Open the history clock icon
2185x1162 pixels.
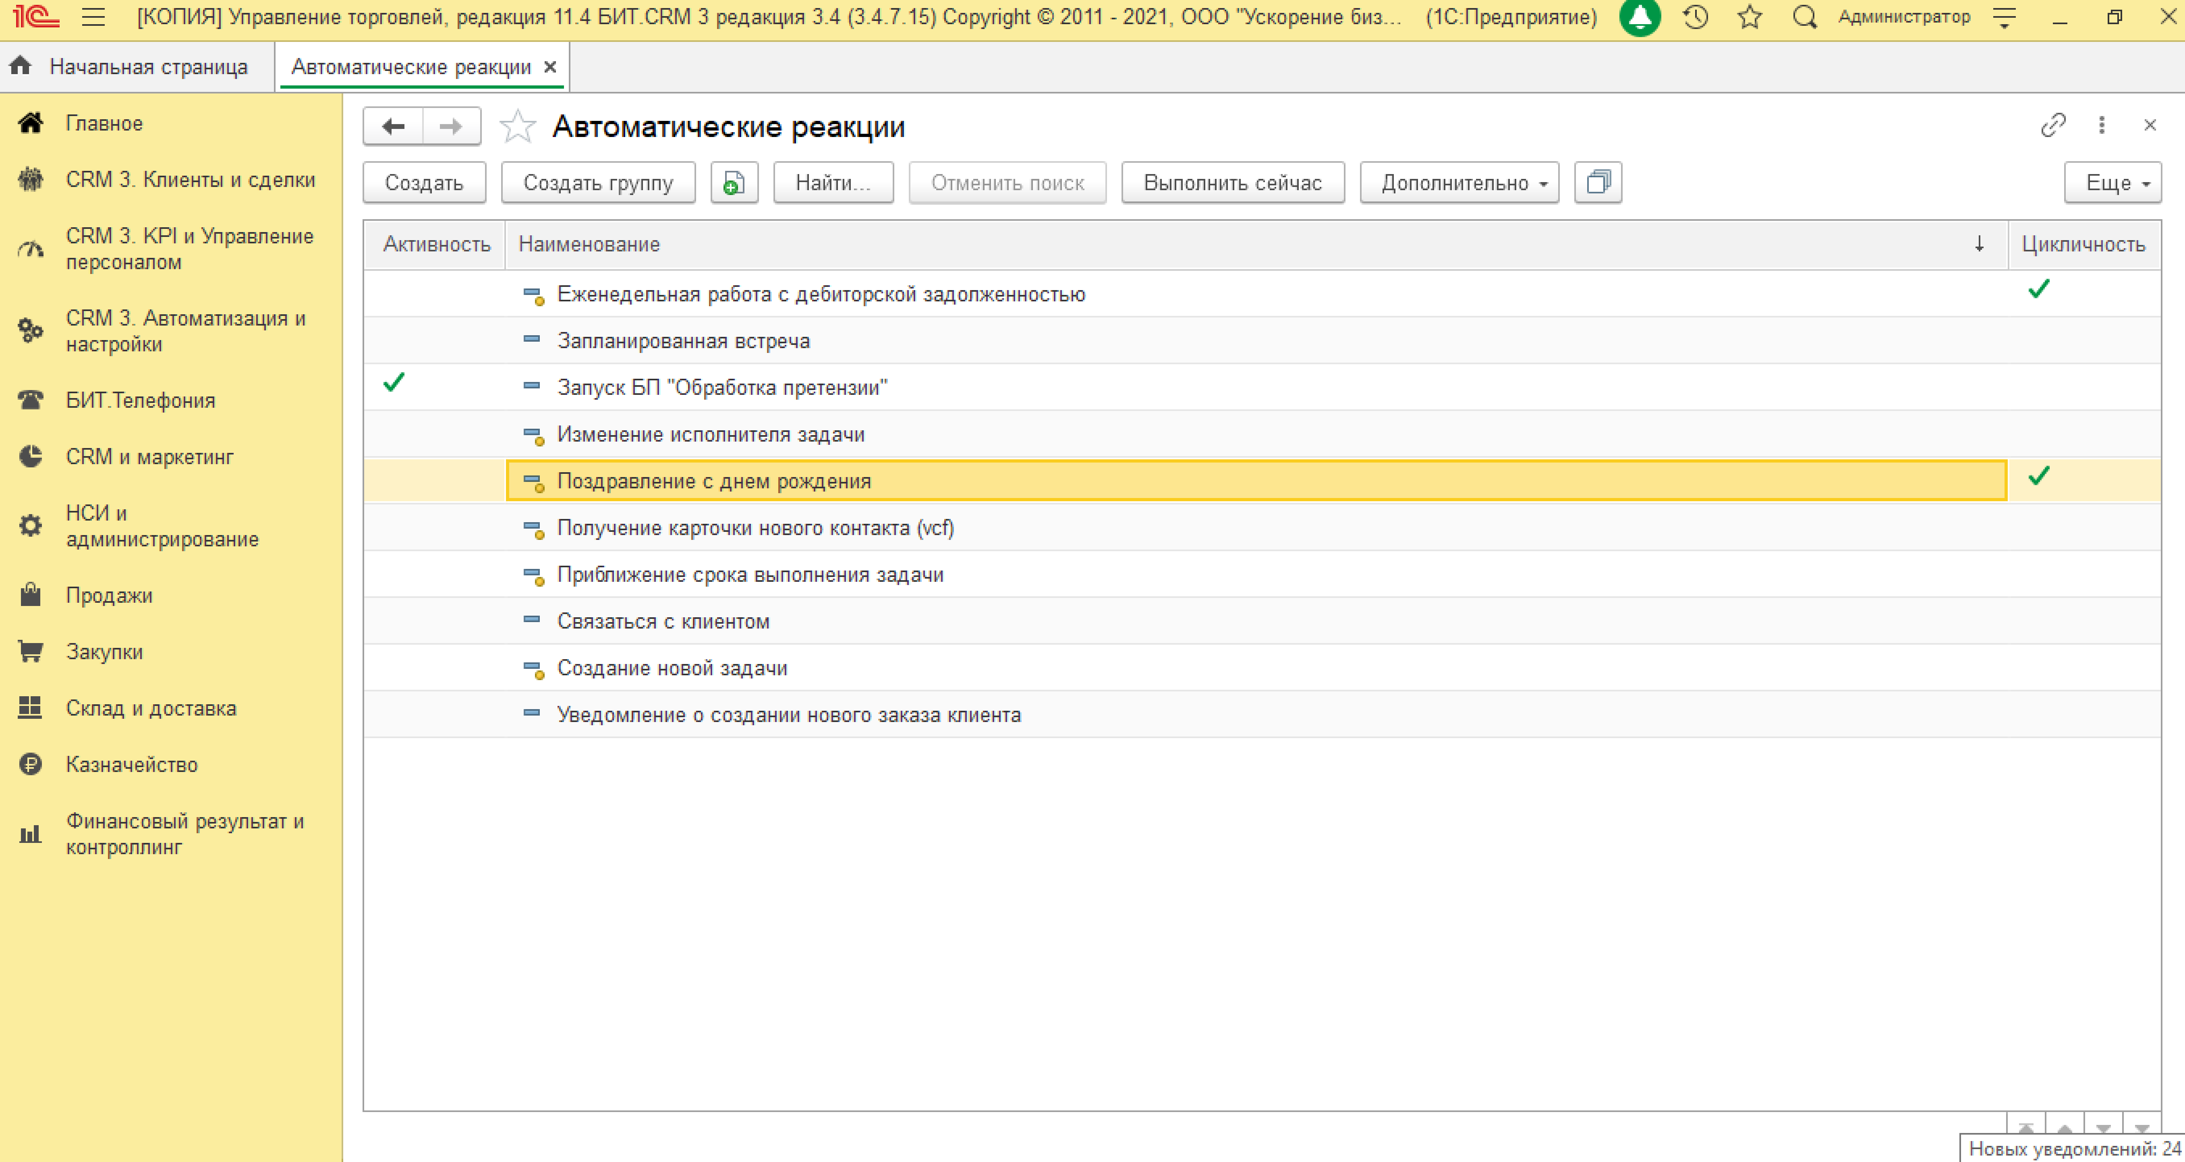(1695, 17)
